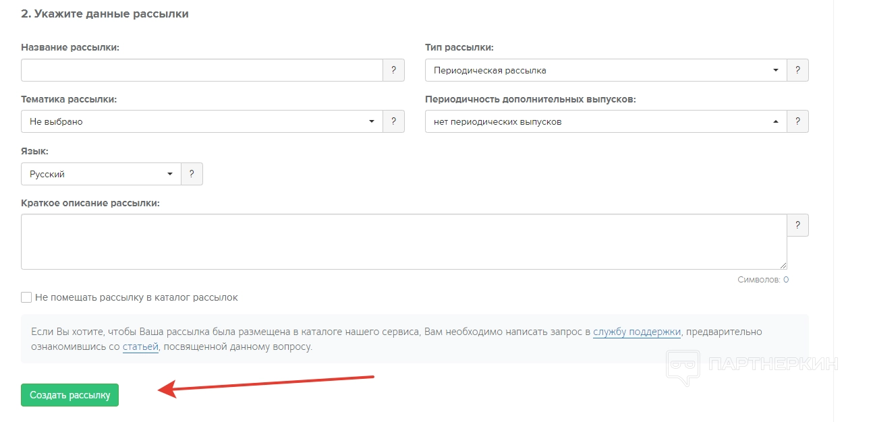Open the Тематика рассылки 'Не выбрано' dropdown
Viewport: 873px width, 422px height.
point(202,121)
